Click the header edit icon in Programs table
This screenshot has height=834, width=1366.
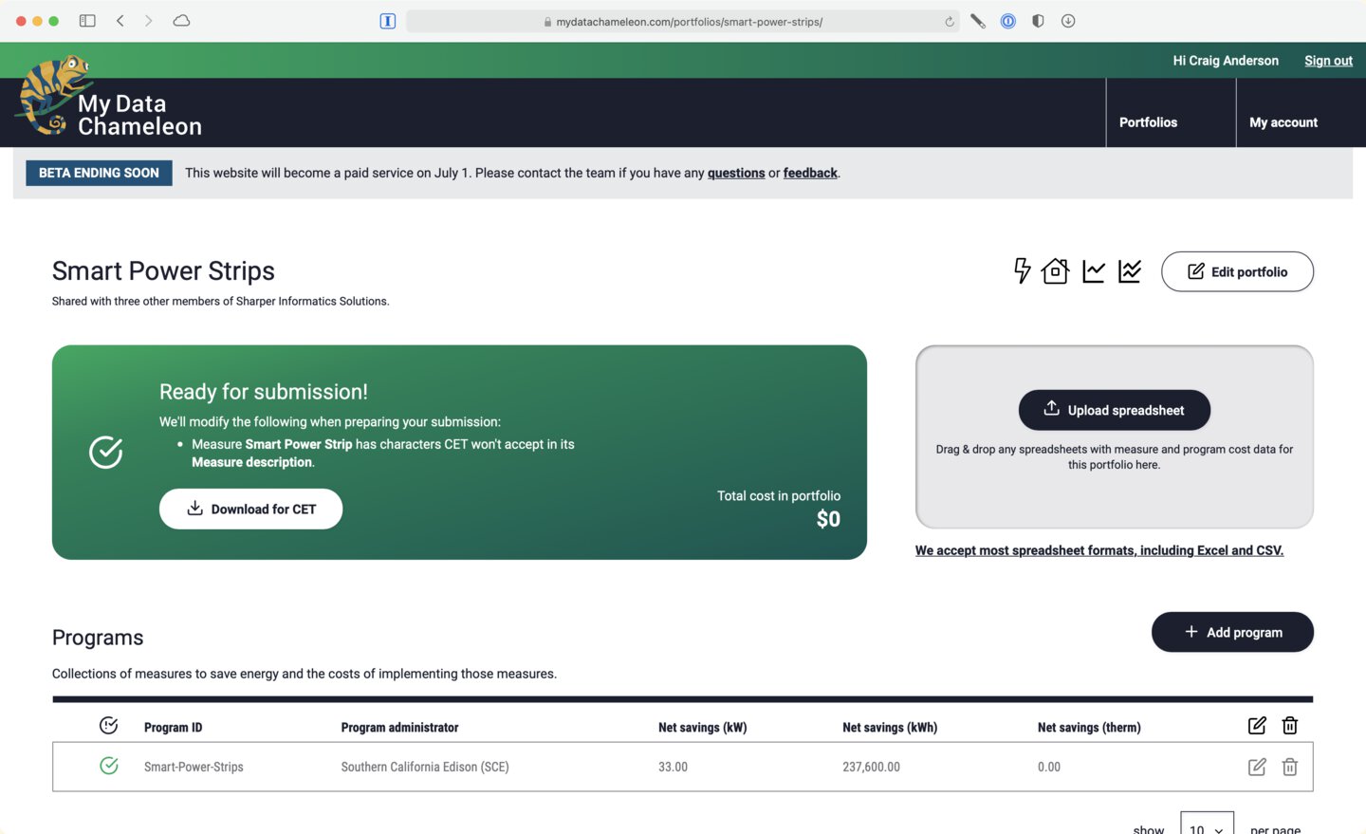pos(1257,726)
